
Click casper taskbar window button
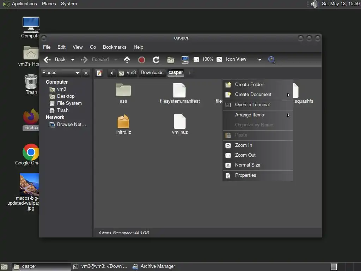pos(42,267)
